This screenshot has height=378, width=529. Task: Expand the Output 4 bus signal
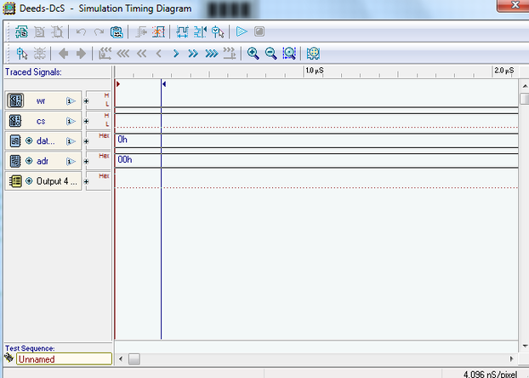(29, 180)
